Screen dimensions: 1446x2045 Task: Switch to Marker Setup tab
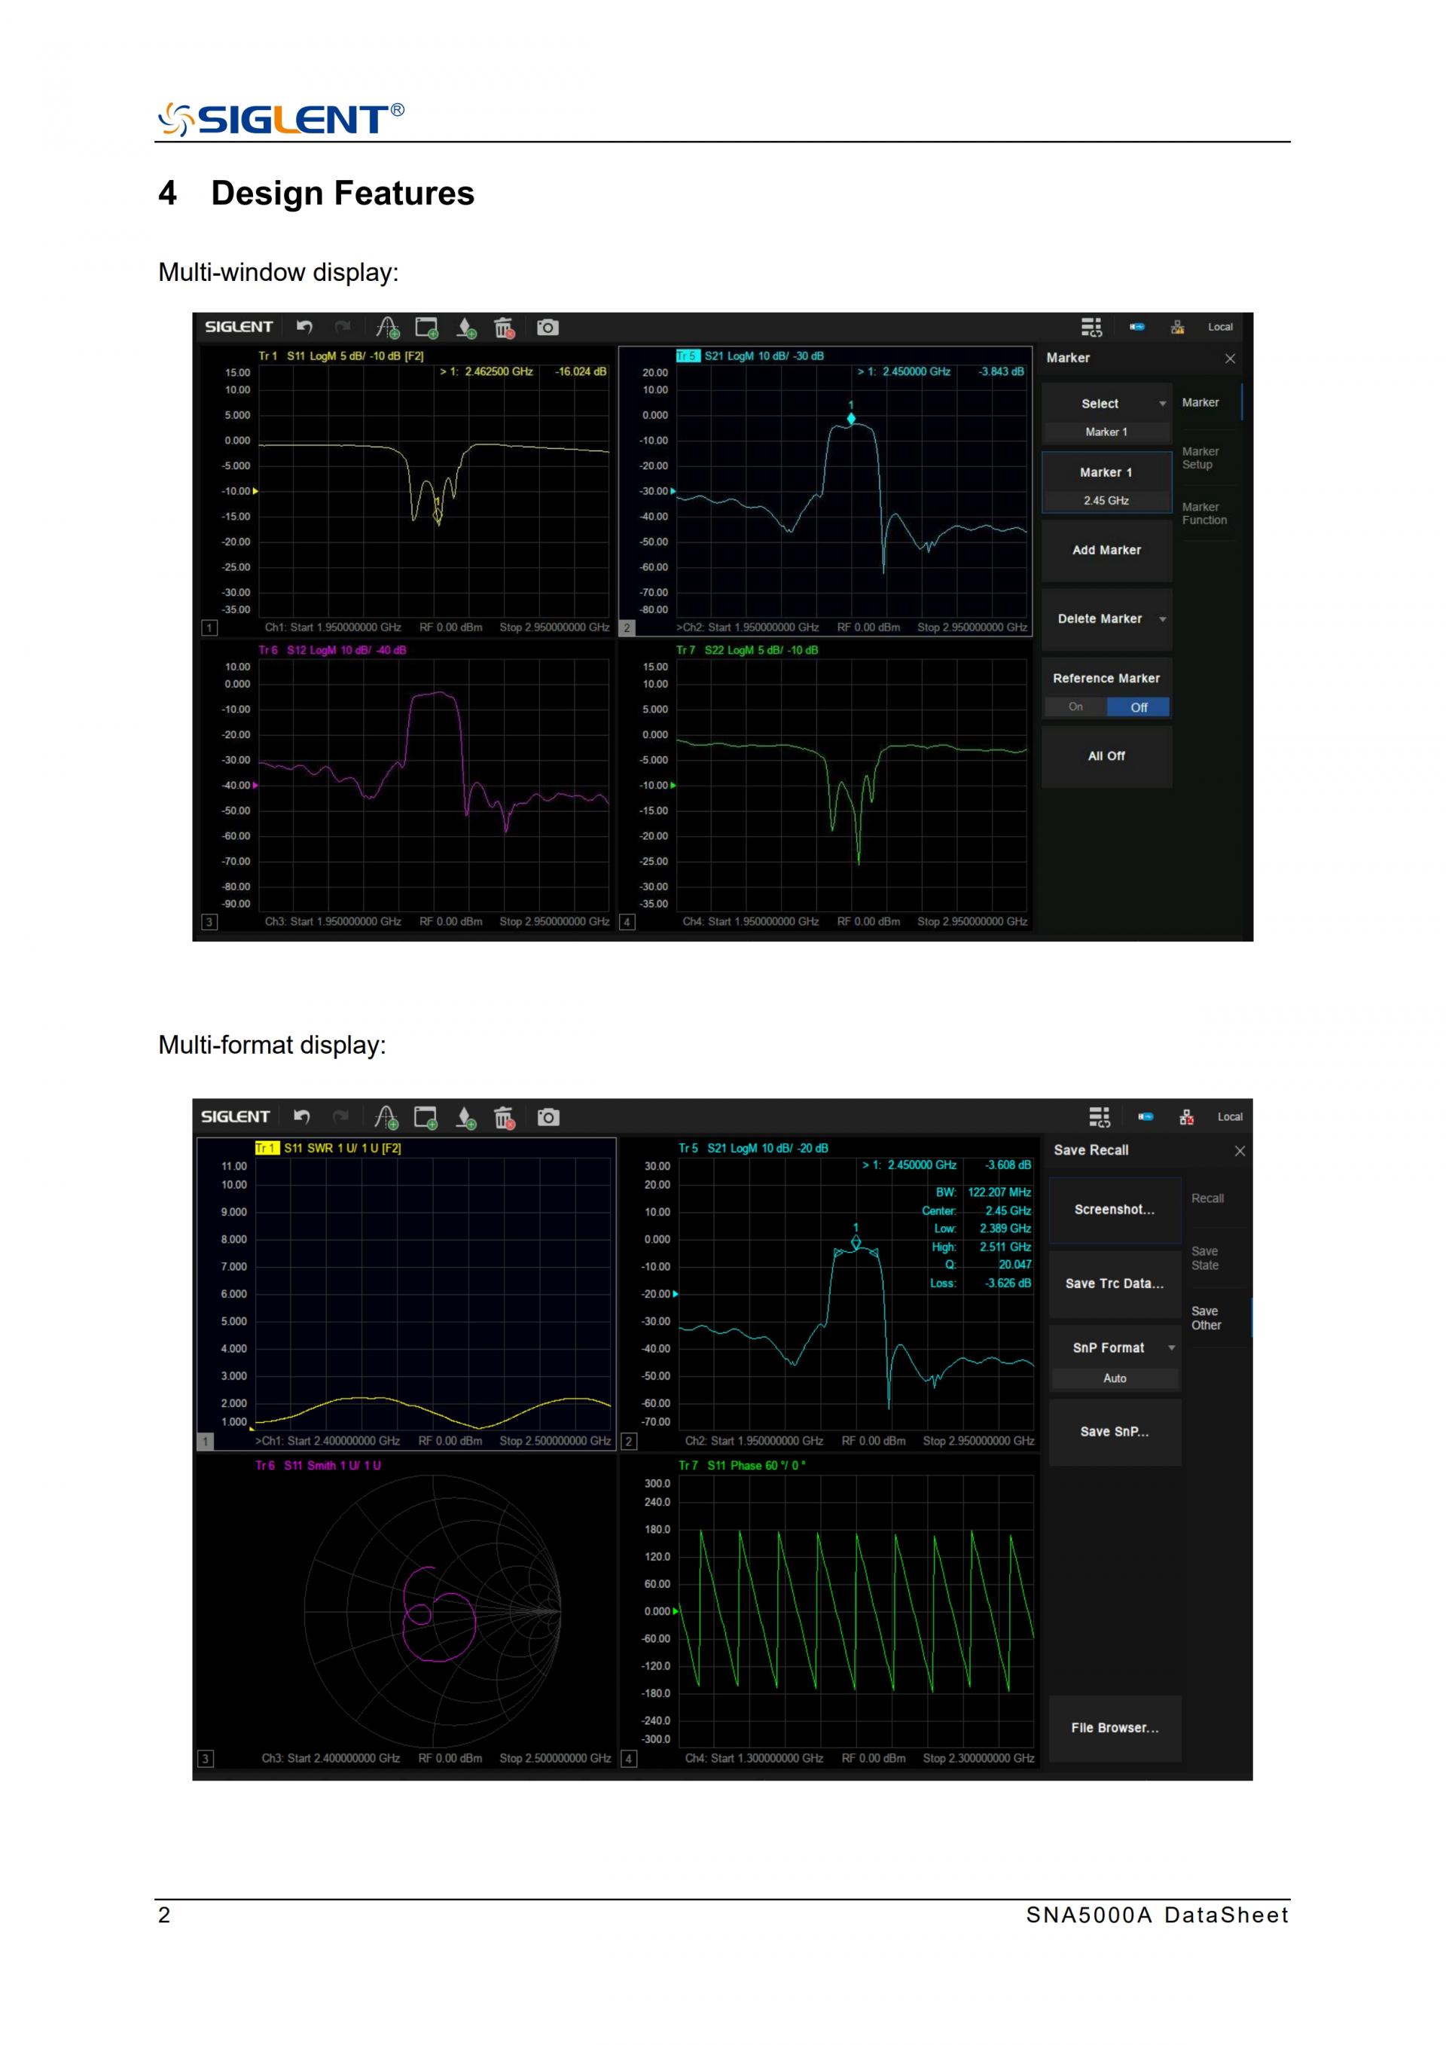tap(1200, 458)
